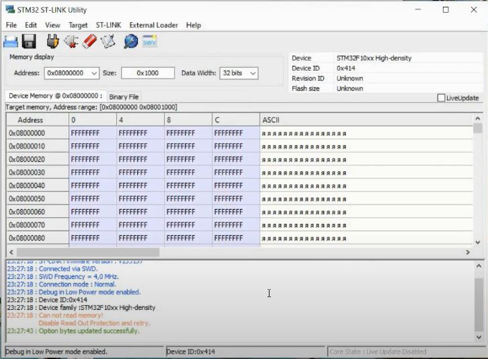Select memory cell at address 0x08000000 column 0
The image size is (488, 359).
coord(93,133)
